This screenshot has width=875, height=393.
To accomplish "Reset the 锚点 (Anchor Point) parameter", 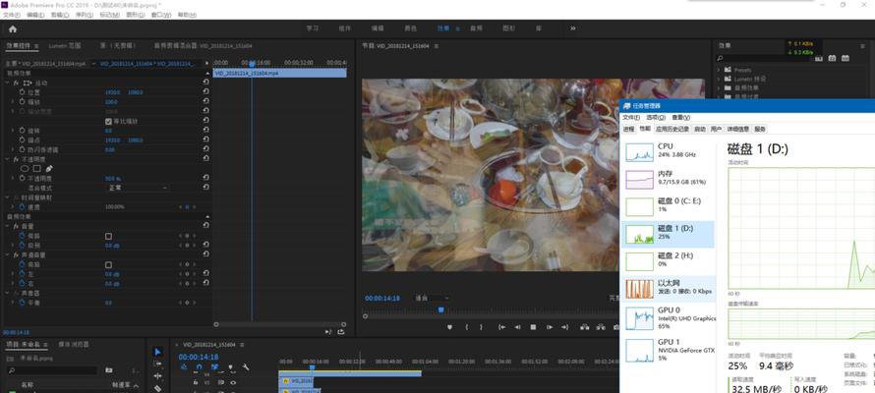I will 205,140.
